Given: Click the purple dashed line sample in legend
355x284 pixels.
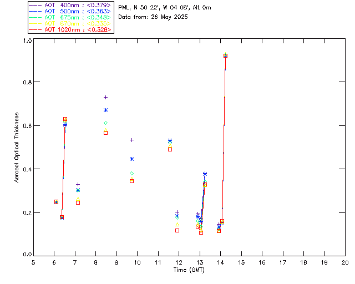Looking at the screenshot, I should point(35,5).
